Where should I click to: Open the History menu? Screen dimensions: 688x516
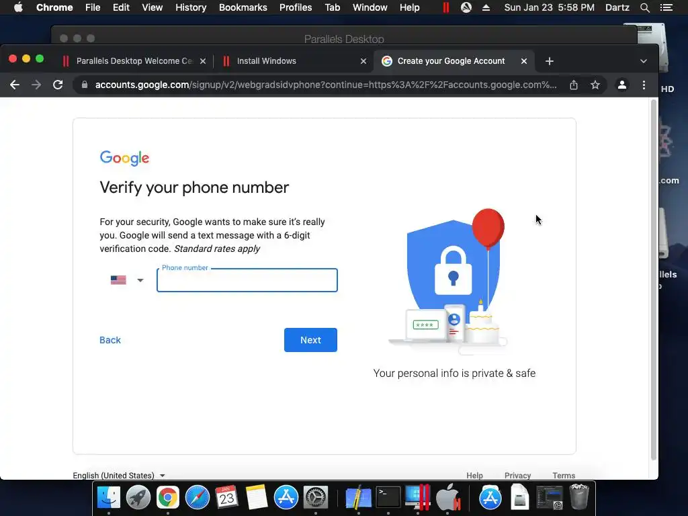tap(191, 7)
